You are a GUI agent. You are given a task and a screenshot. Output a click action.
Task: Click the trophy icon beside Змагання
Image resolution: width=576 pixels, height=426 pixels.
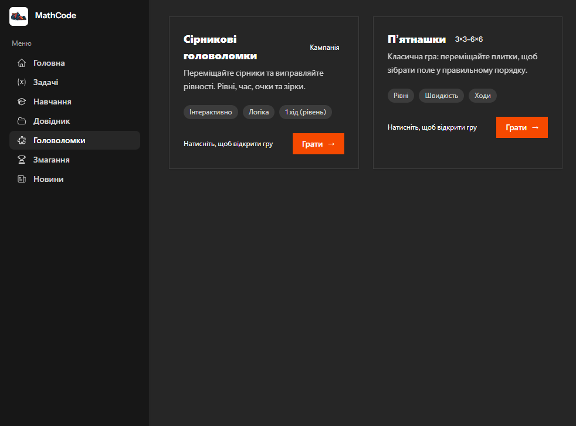click(22, 160)
